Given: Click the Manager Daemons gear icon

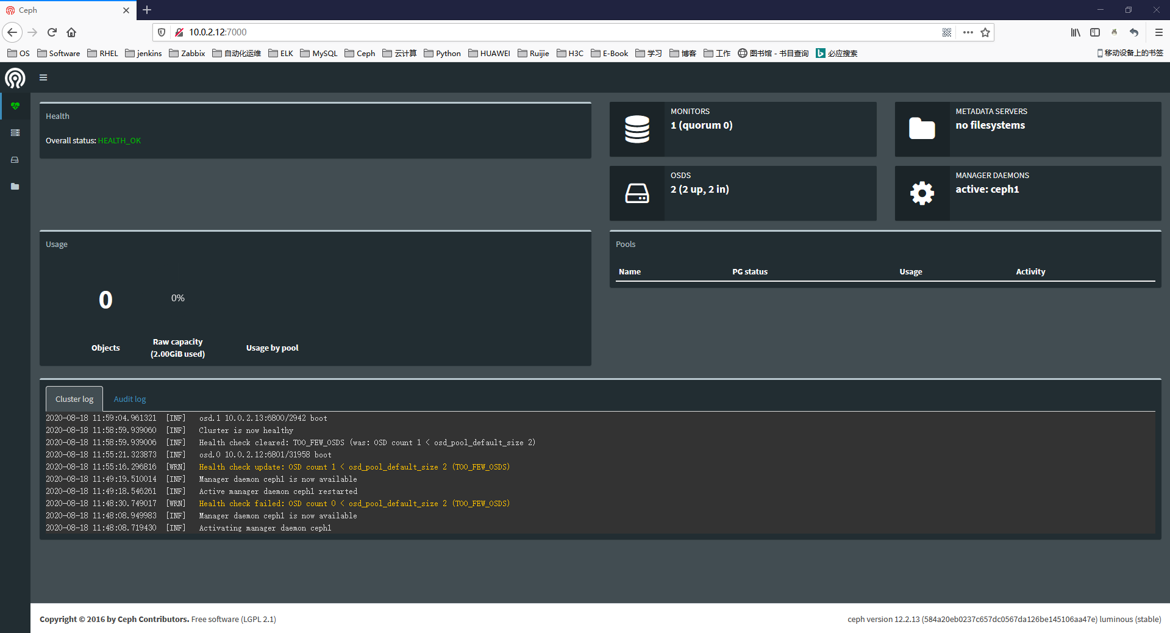Looking at the screenshot, I should click(922, 193).
